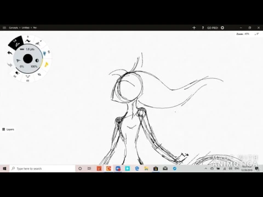Select the gray airbrush tool on wheel

[38, 43]
